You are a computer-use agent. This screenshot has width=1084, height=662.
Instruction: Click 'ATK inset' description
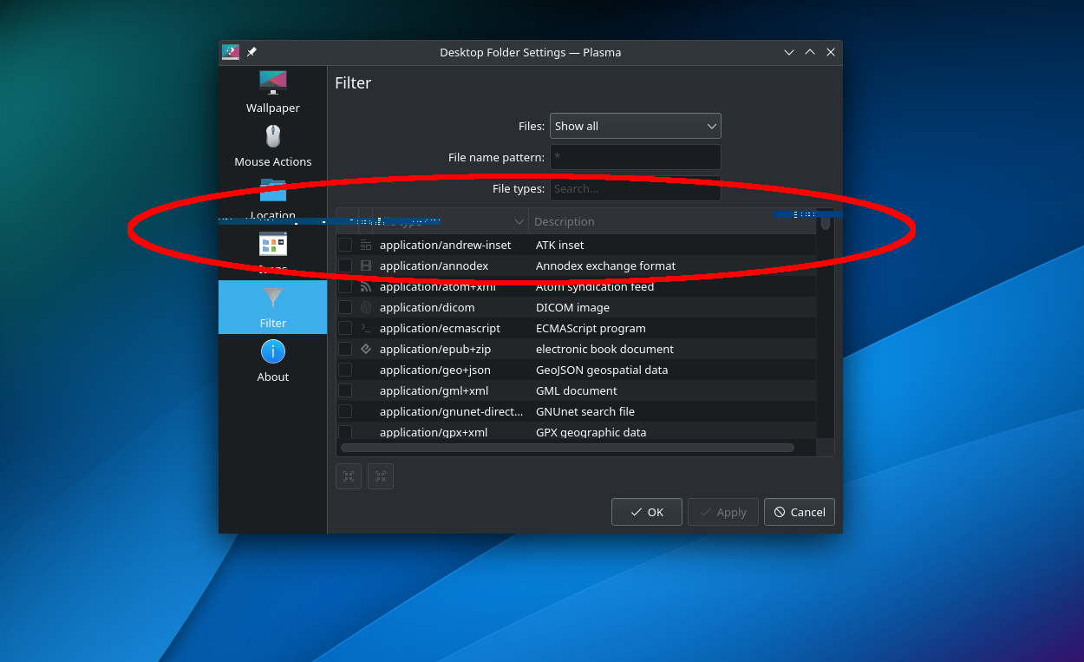coord(560,245)
